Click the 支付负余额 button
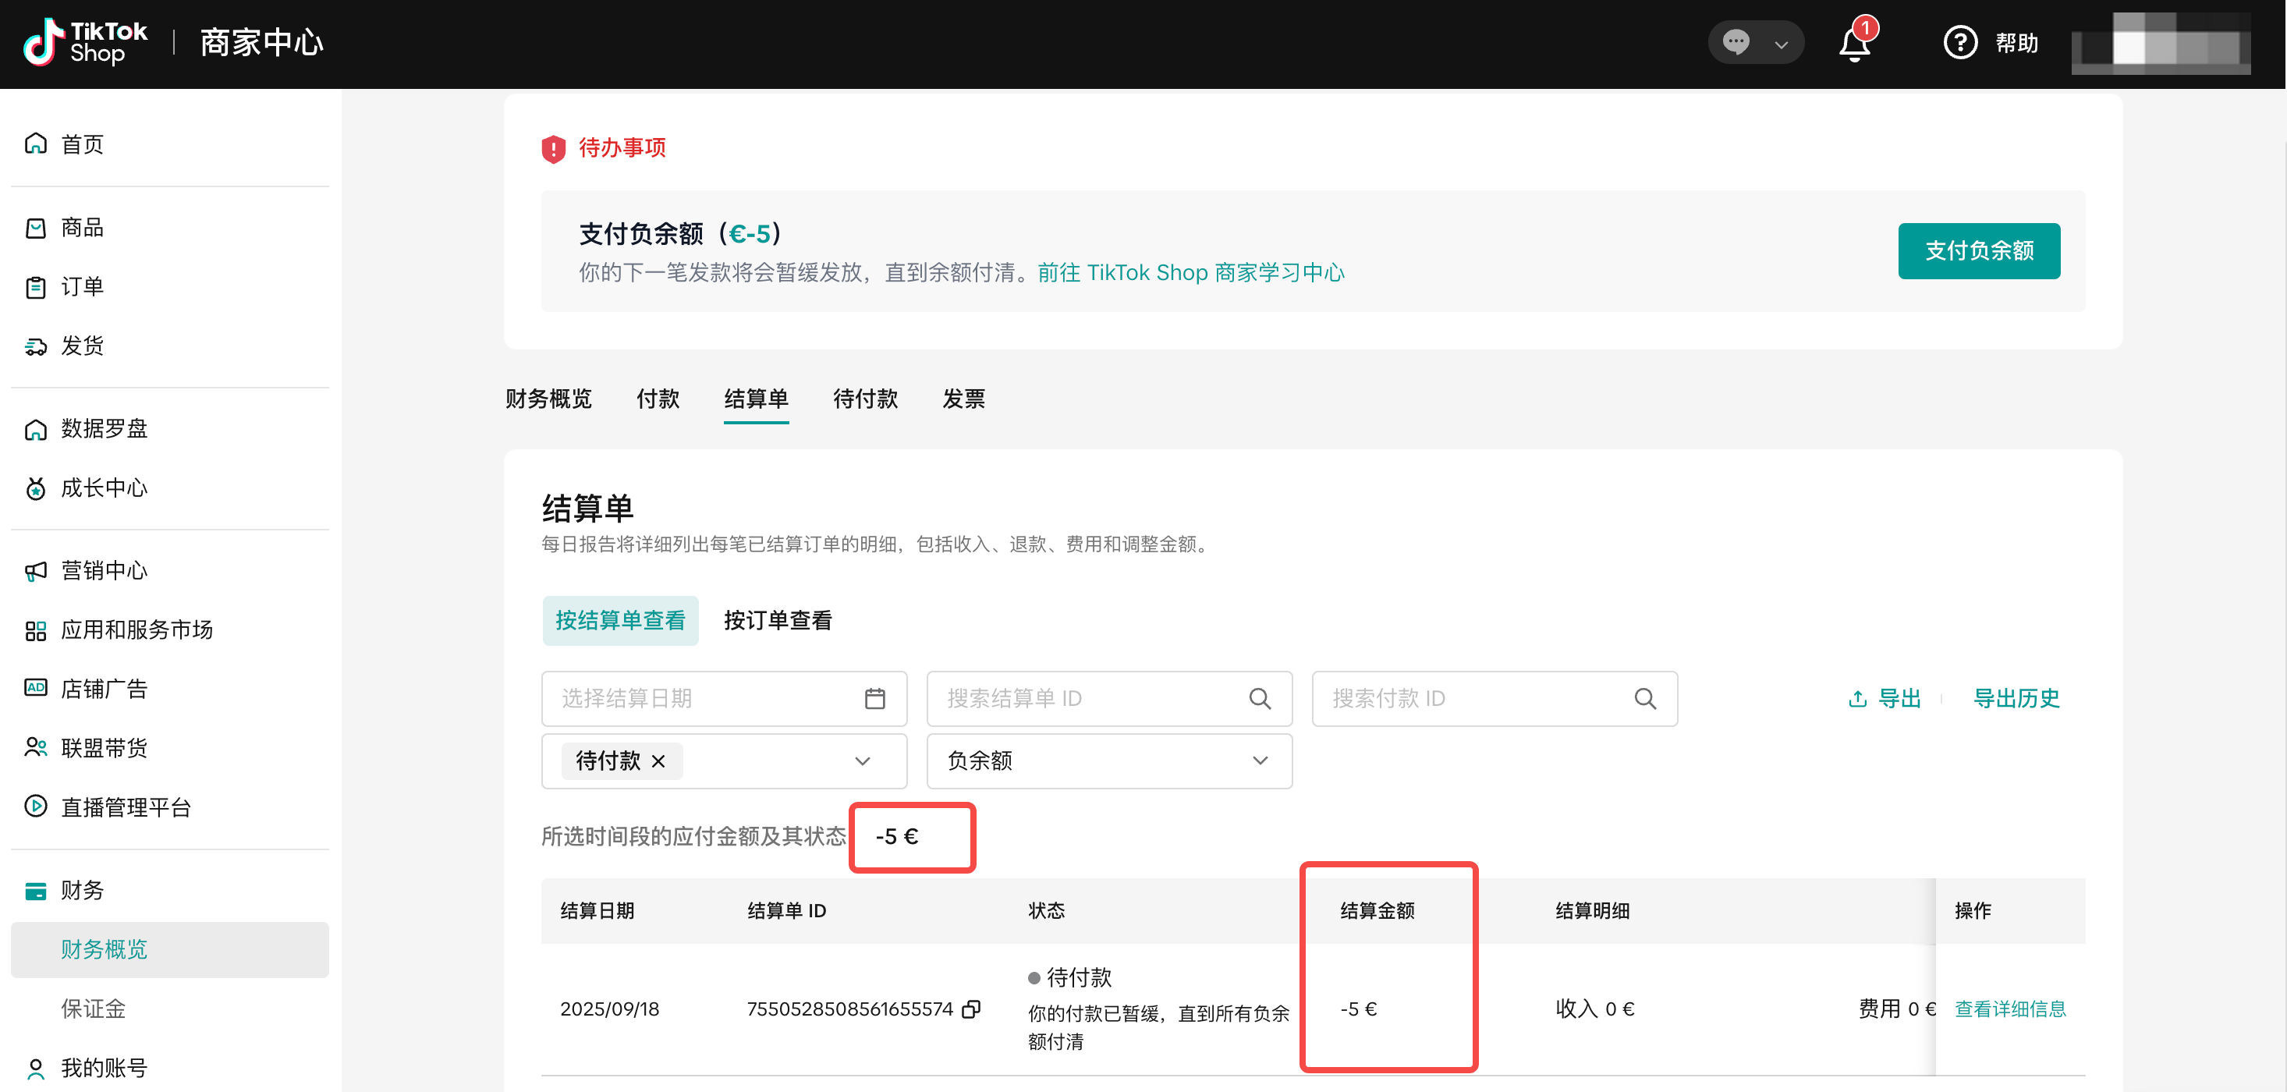 tap(1978, 250)
